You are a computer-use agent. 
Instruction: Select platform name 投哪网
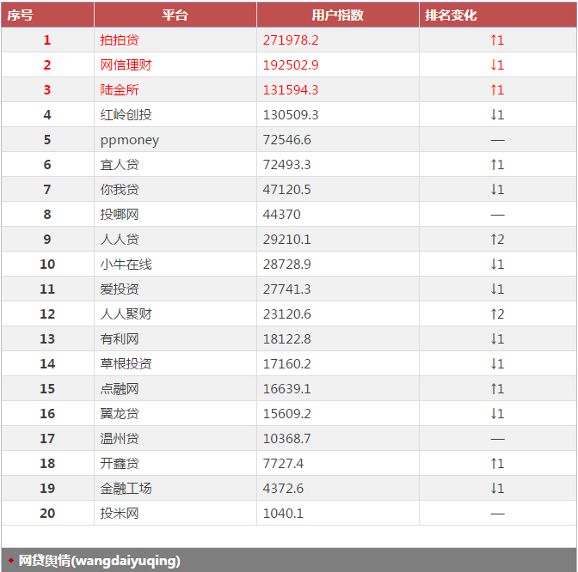[x=120, y=214]
